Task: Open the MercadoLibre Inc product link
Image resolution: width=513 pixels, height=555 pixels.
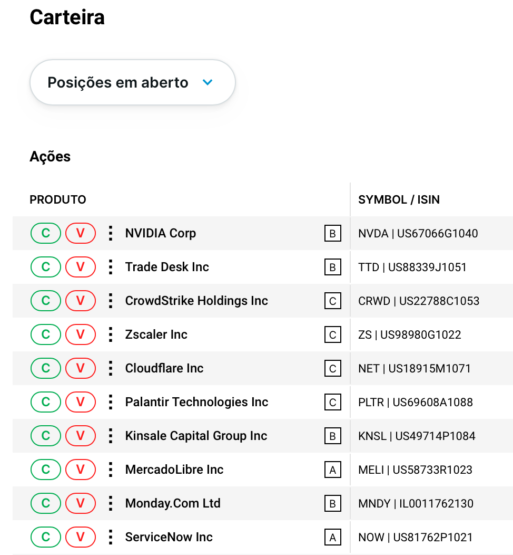Action: click(x=174, y=470)
